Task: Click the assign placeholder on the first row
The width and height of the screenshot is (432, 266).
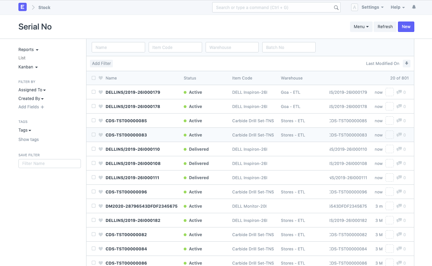Action: [390, 92]
